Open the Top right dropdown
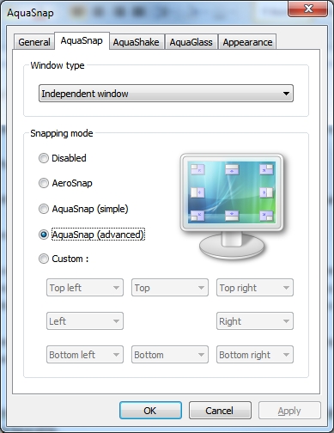The image size is (334, 433). (x=255, y=288)
